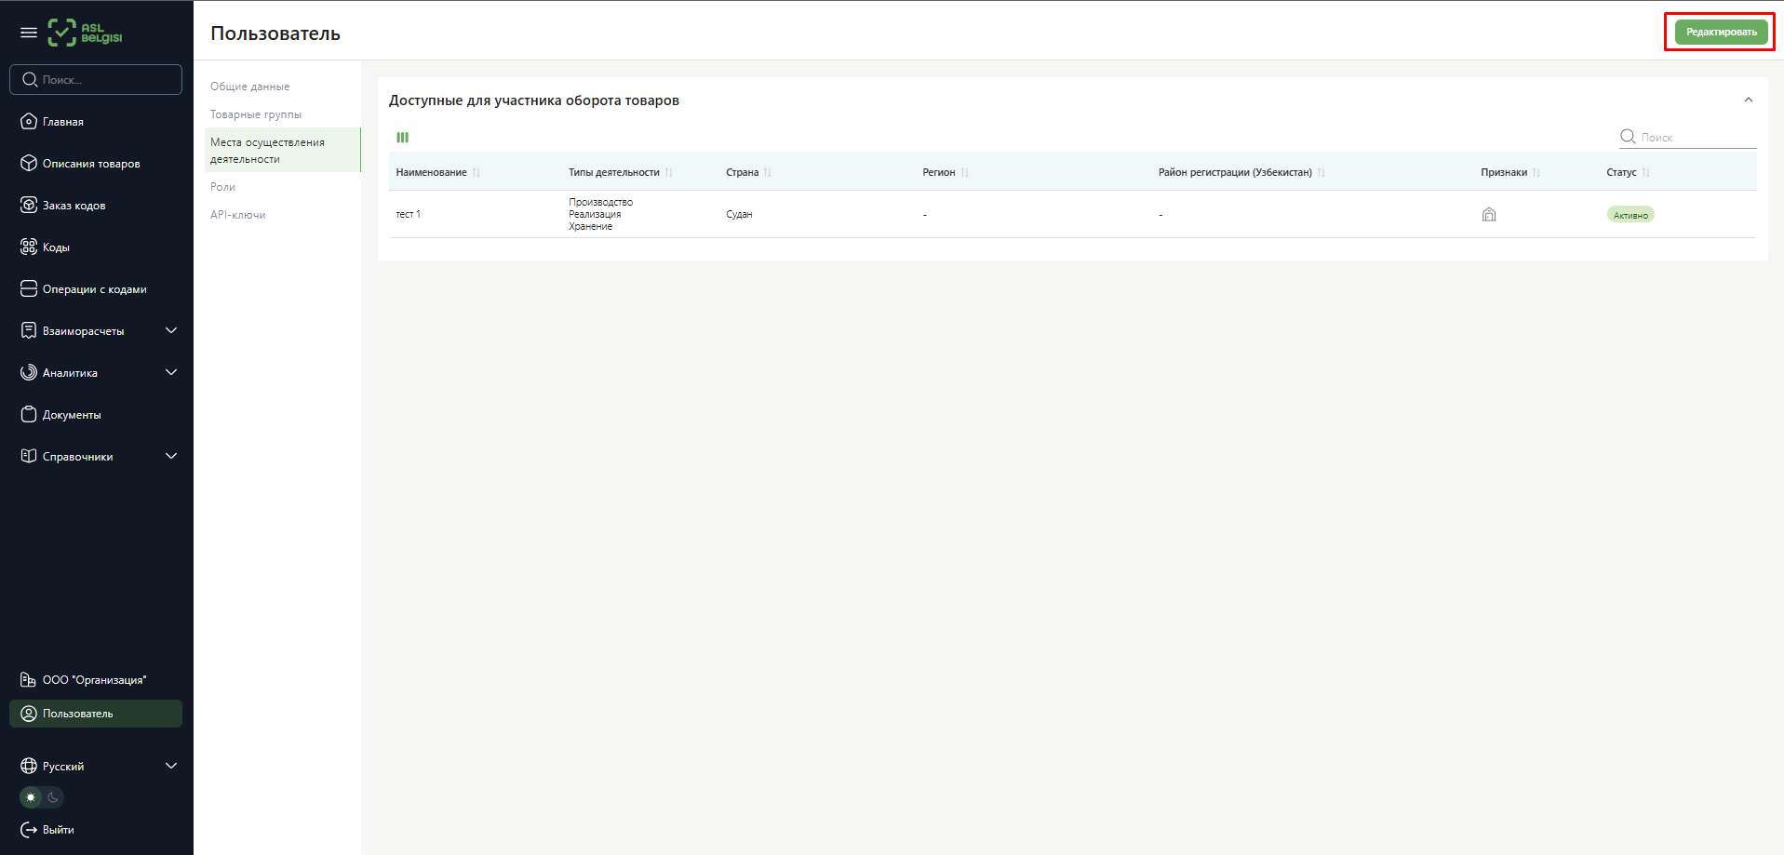Sort by Признаки column
Viewport: 1784px width, 855px height.
tap(1536, 172)
